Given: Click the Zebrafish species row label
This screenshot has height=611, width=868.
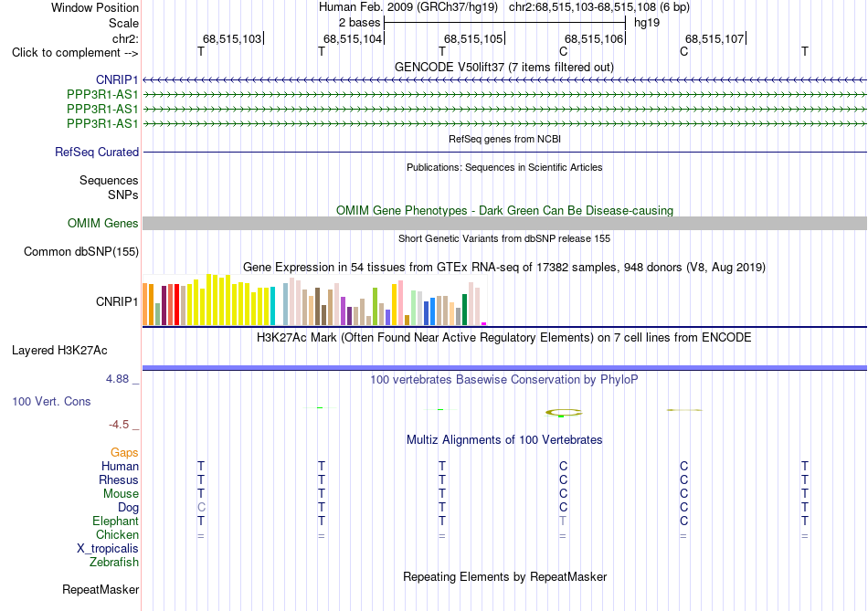Looking at the screenshot, I should [x=114, y=563].
